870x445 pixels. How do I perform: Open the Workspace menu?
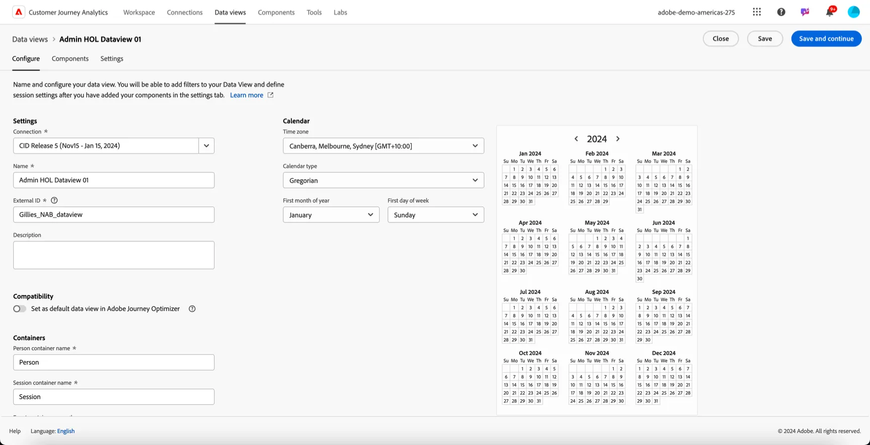(139, 12)
